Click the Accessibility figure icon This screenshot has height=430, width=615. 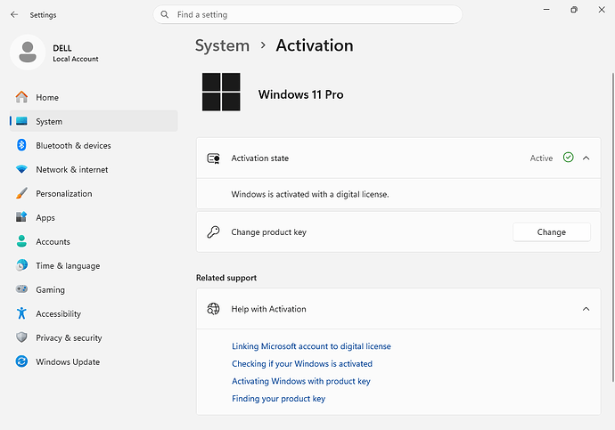pyautogui.click(x=21, y=313)
